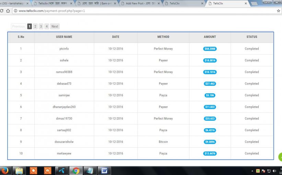Open Microsoft Word from the taskbar
The width and height of the screenshot is (282, 175).
[104, 170]
